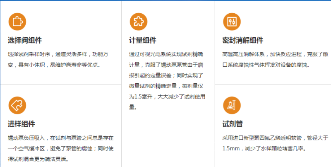This screenshot has height=167, width=331.
Task: Click the line starting 蠕动泵负压吸入
Action: [60, 138]
